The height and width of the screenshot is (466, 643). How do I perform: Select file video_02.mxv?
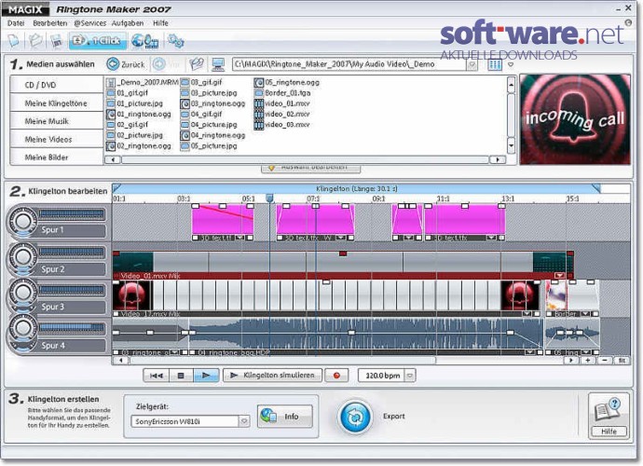281,114
